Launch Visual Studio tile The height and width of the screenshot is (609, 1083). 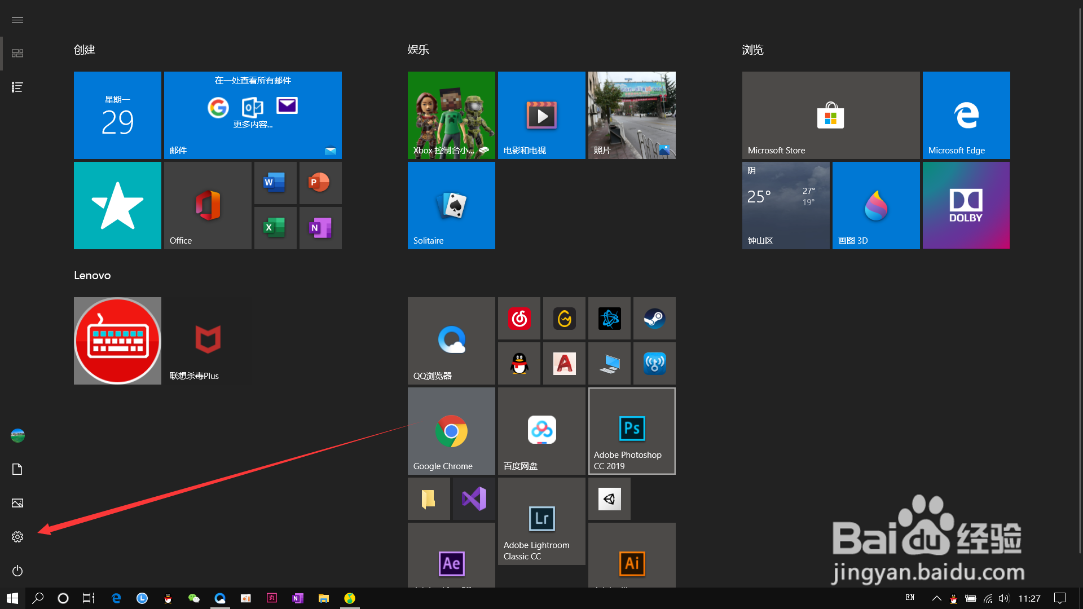click(474, 499)
